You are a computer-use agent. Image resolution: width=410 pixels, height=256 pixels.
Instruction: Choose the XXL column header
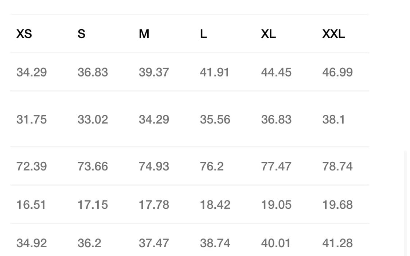click(x=333, y=34)
